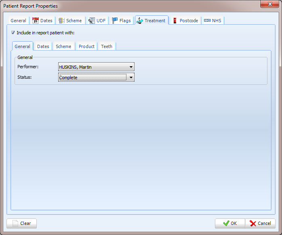The height and width of the screenshot is (235, 282).
Task: Click the 'Status:' label
Action: (x=25, y=77)
